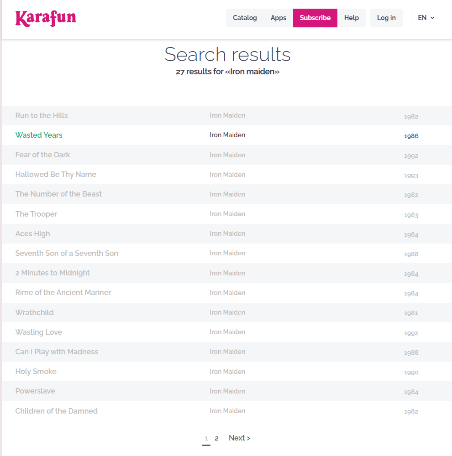Select Rime of the Ancient Mariner
Image resolution: width=452 pixels, height=456 pixels.
[63, 293]
